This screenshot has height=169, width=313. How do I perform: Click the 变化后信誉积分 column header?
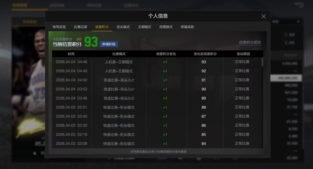pos(205,54)
